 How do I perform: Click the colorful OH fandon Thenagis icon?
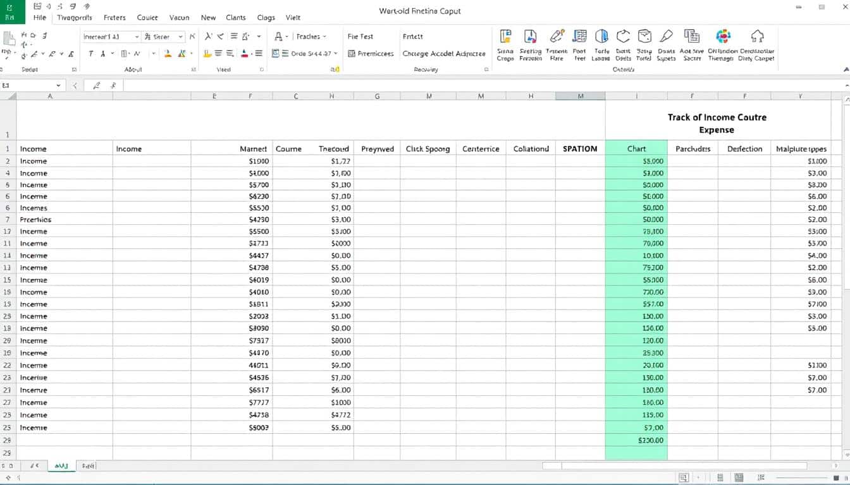click(x=723, y=37)
